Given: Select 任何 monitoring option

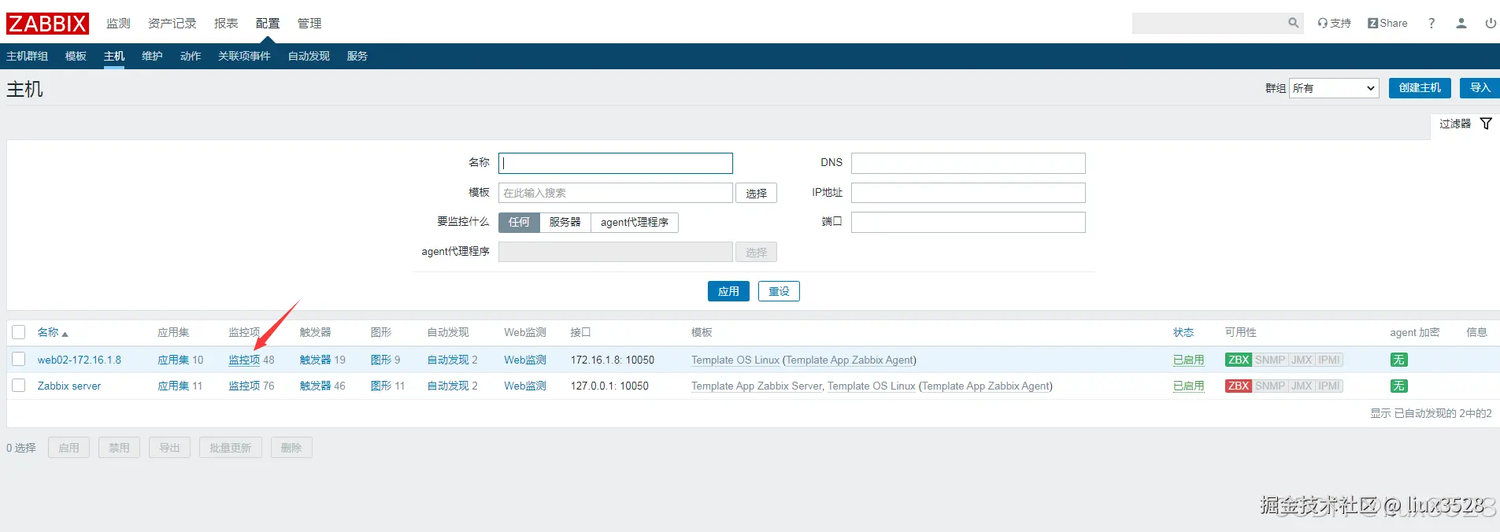Looking at the screenshot, I should pos(519,223).
